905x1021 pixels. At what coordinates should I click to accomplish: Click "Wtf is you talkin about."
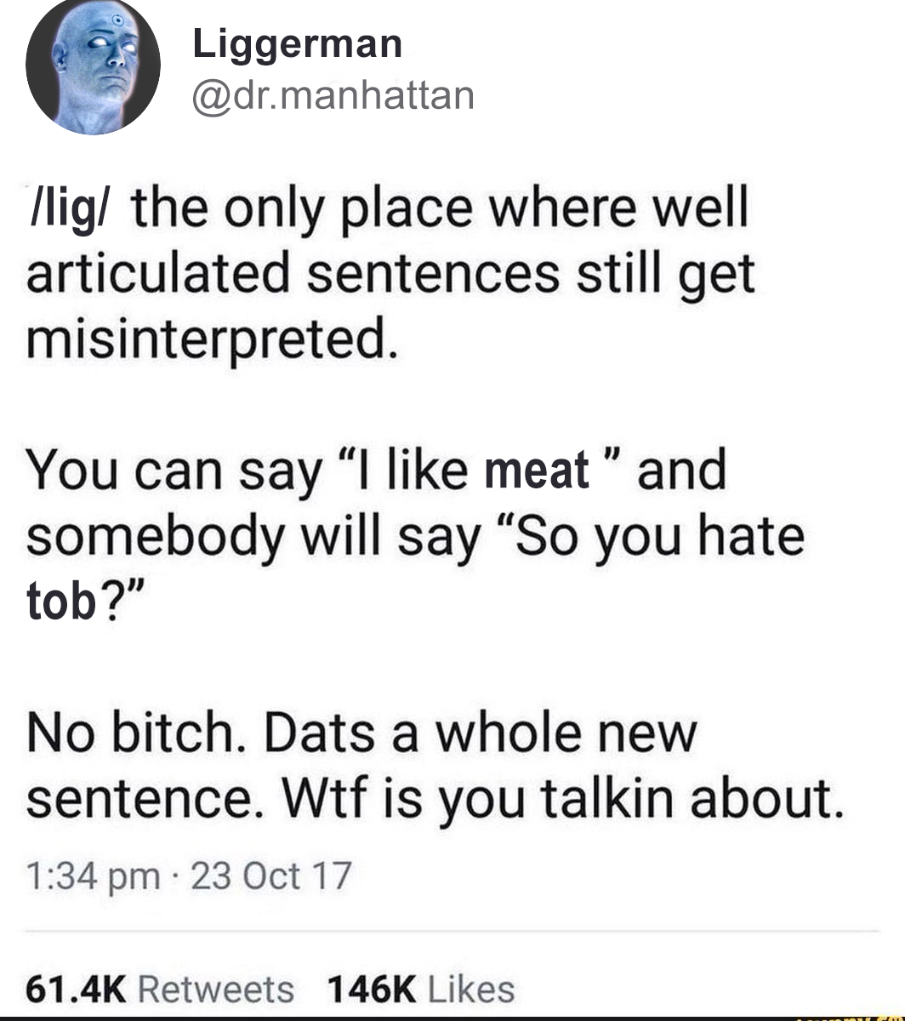click(x=560, y=799)
